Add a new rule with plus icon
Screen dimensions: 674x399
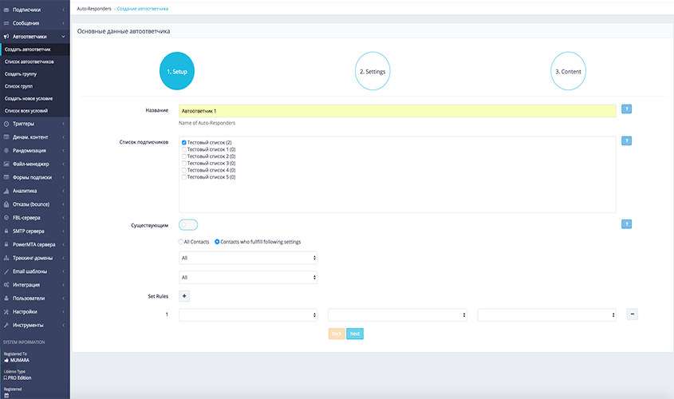[184, 296]
